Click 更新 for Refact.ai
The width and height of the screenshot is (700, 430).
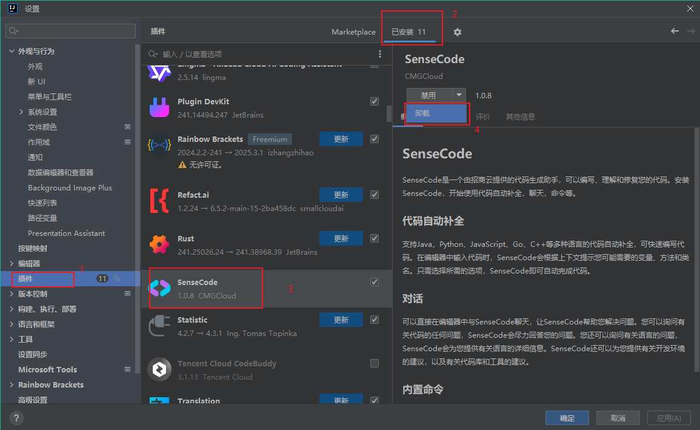click(341, 195)
